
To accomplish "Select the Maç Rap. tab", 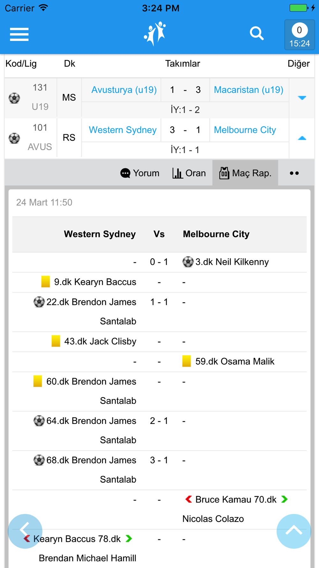I will pos(245,173).
